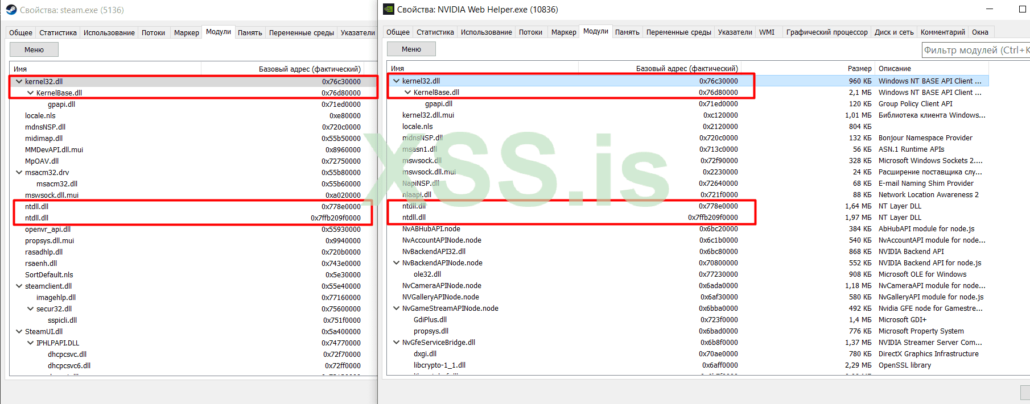This screenshot has height=404, width=1030.
Task: Select Модули tab in steam.exe window
Action: (x=218, y=32)
